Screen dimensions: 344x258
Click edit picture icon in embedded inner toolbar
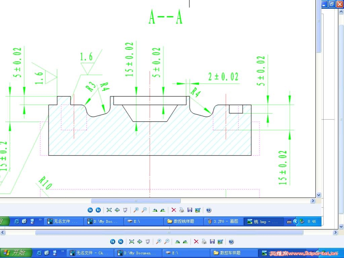coord(198,210)
